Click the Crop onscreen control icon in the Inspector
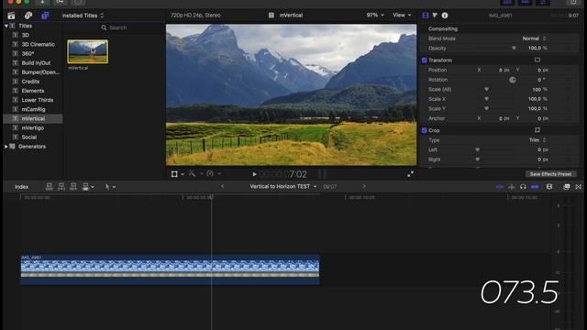The image size is (587, 330). [537, 130]
